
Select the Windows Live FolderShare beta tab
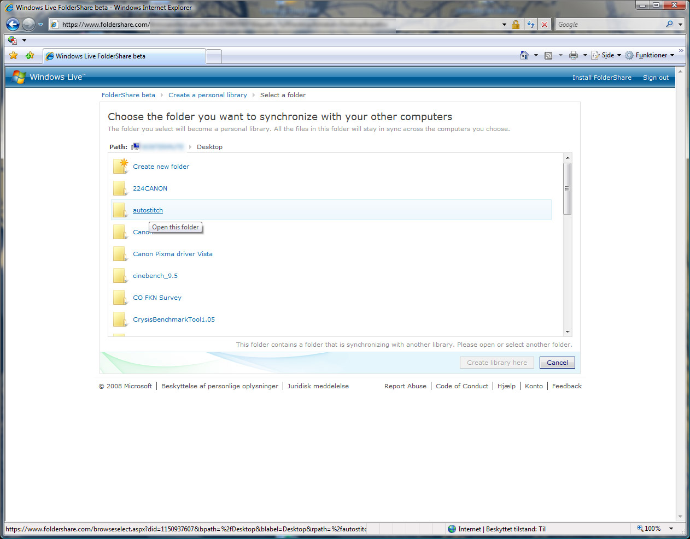point(124,56)
